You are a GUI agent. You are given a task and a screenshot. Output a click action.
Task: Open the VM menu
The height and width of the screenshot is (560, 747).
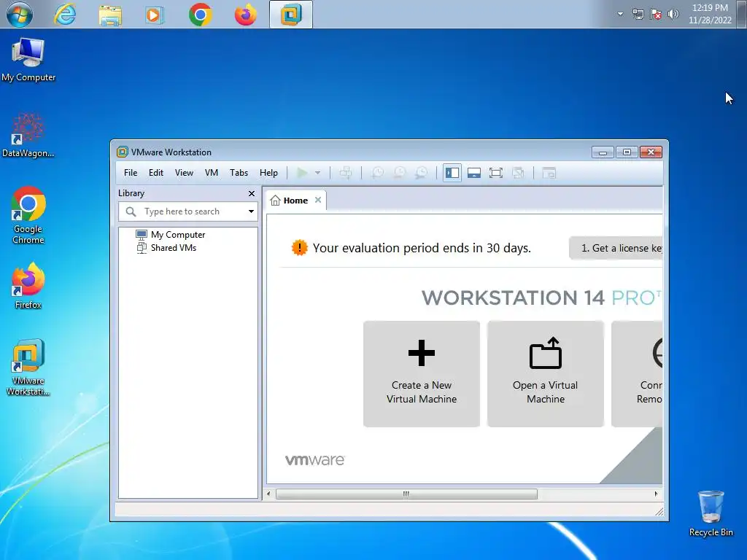[x=212, y=173]
